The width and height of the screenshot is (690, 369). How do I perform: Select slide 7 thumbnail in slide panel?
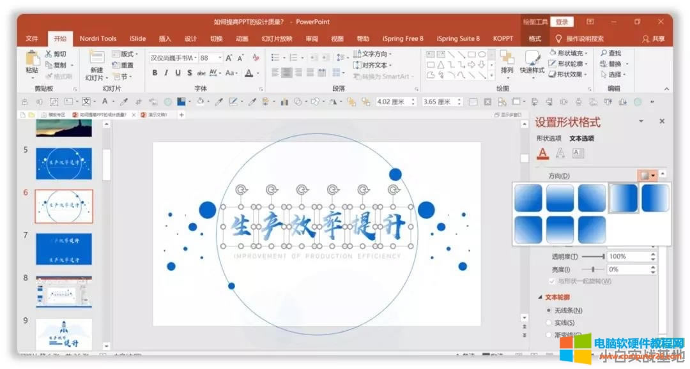(x=64, y=248)
